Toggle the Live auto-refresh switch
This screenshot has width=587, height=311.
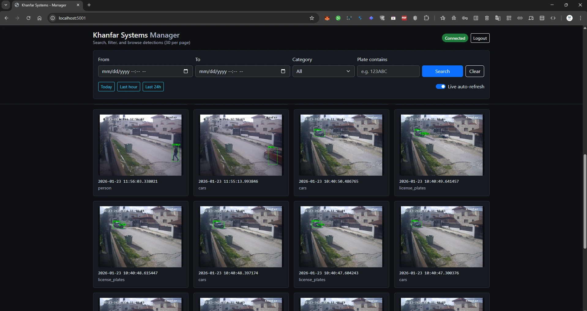(x=440, y=86)
